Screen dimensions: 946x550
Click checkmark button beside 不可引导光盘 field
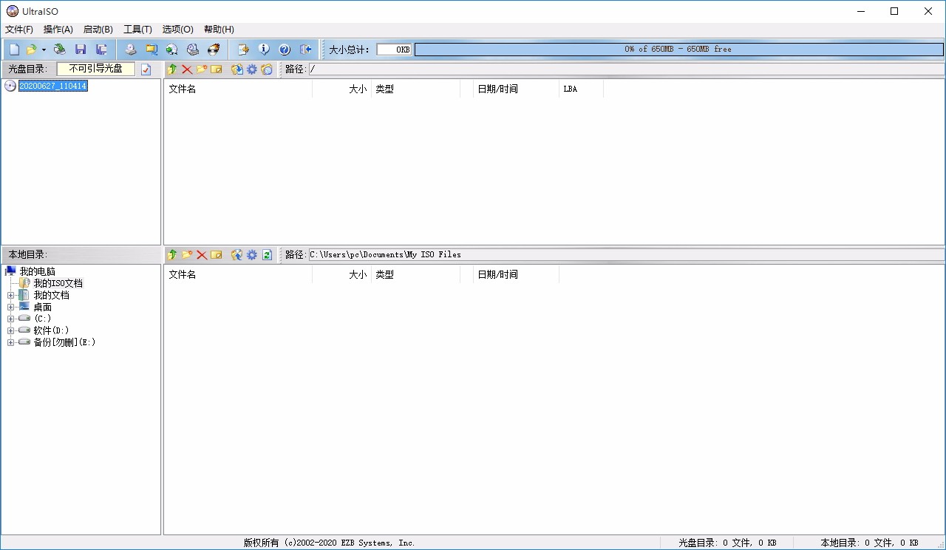(x=146, y=69)
